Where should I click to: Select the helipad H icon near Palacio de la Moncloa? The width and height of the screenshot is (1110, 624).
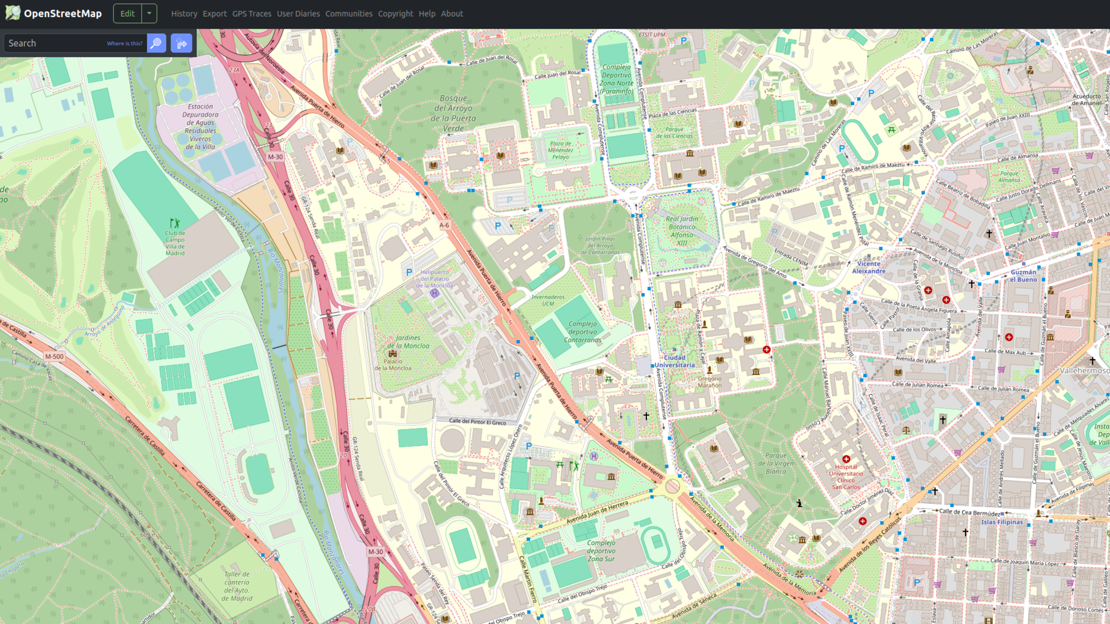coord(435,293)
